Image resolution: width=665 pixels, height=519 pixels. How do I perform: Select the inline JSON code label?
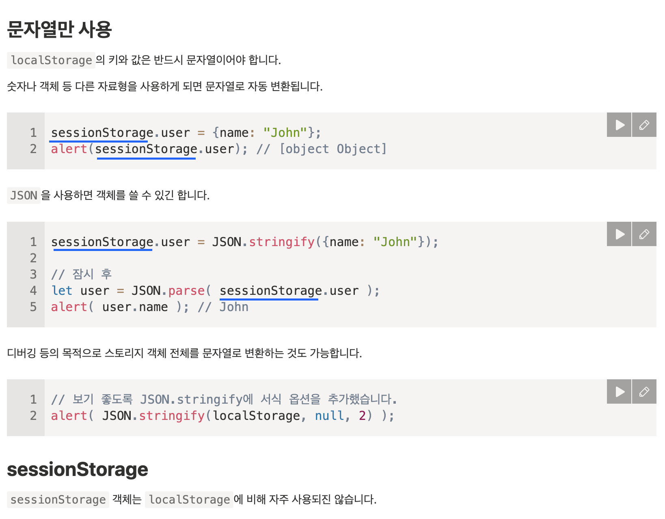coord(23,196)
